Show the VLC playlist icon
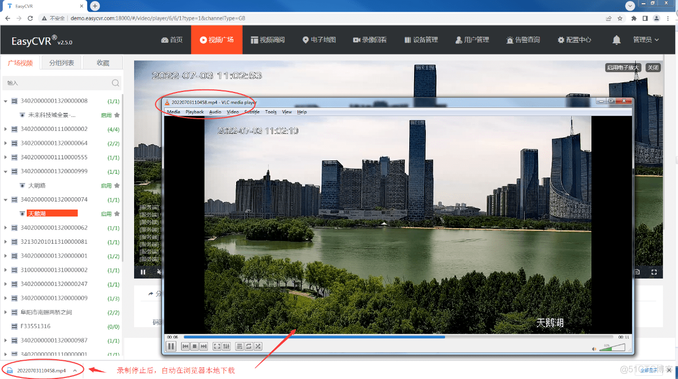678x379 pixels. pyautogui.click(x=238, y=346)
